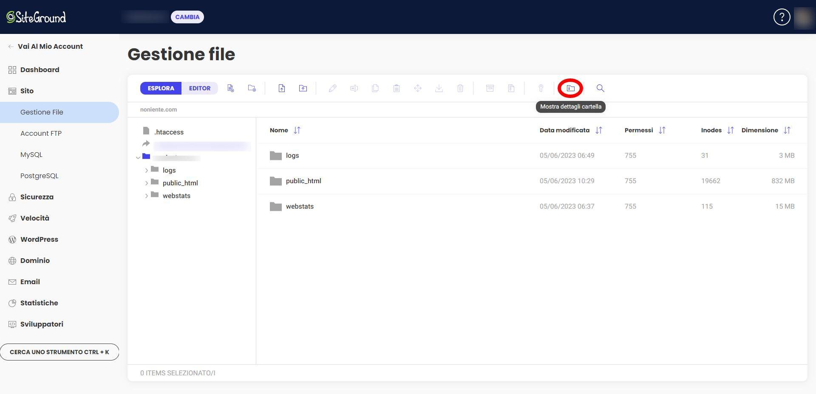Select the Esplora tab
Screen dimensions: 816x394
161,88
